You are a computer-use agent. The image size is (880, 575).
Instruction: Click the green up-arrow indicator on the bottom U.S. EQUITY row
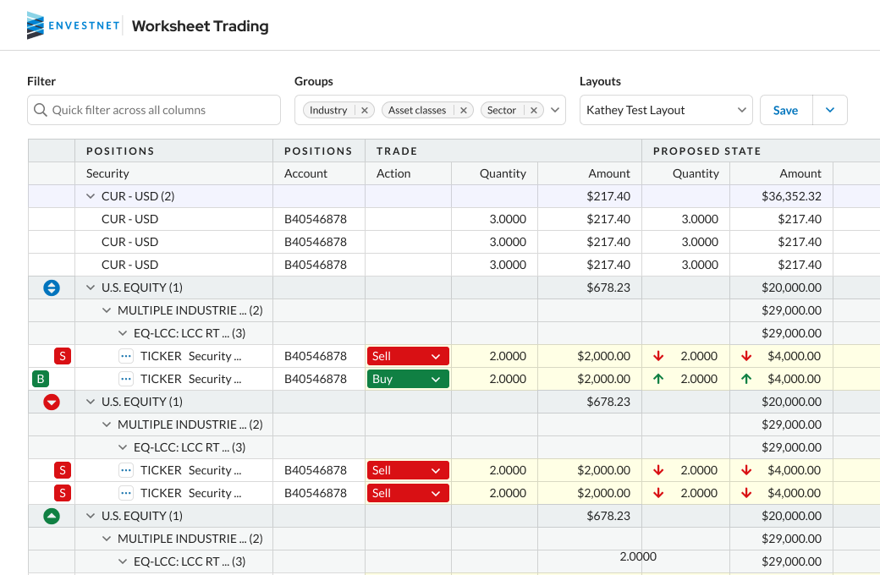[x=51, y=515]
